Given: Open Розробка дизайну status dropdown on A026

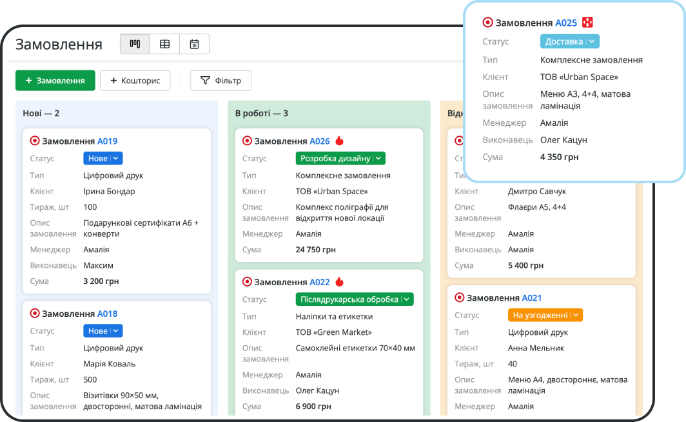Looking at the screenshot, I should pyautogui.click(x=340, y=159).
